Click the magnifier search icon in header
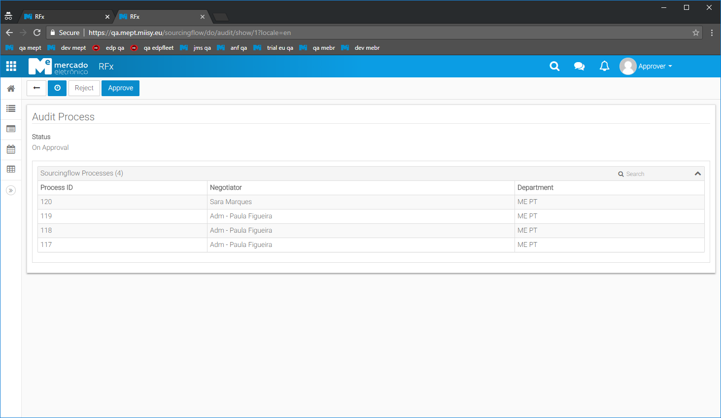Screen dimensions: 721x418 554,66
